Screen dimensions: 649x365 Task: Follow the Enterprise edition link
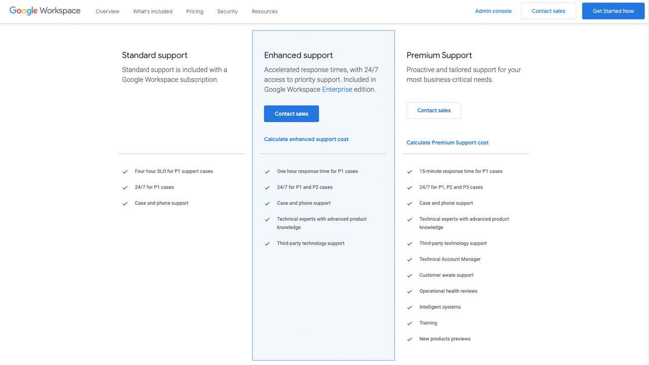[x=337, y=90]
